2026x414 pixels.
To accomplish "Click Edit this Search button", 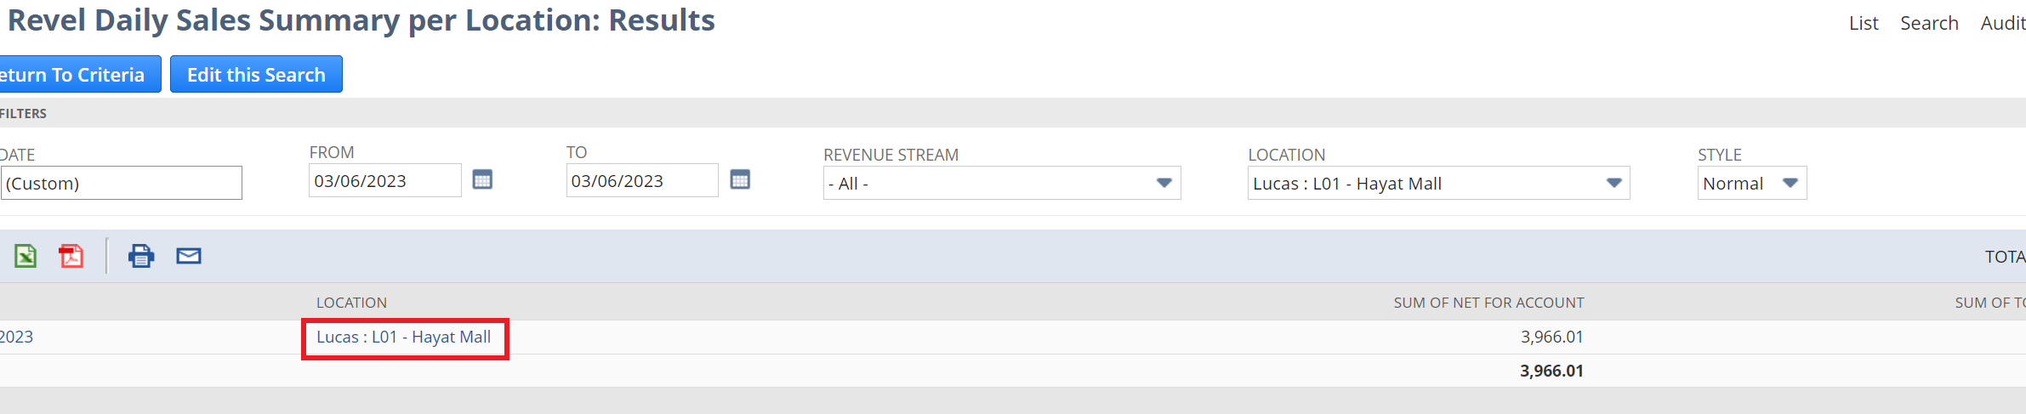I will (256, 75).
